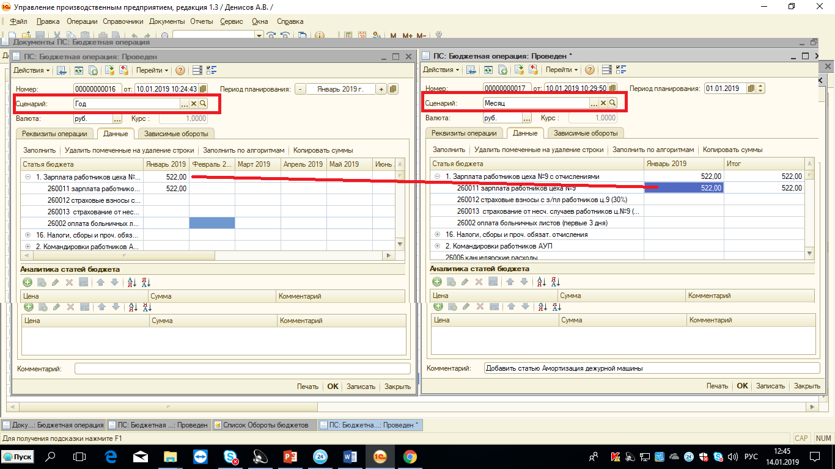Click Chrome icon in Windows taskbar
Screen dimensions: 835x469
[x=410, y=456]
